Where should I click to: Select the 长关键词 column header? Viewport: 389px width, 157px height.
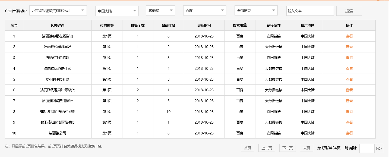pyautogui.click(x=58, y=25)
